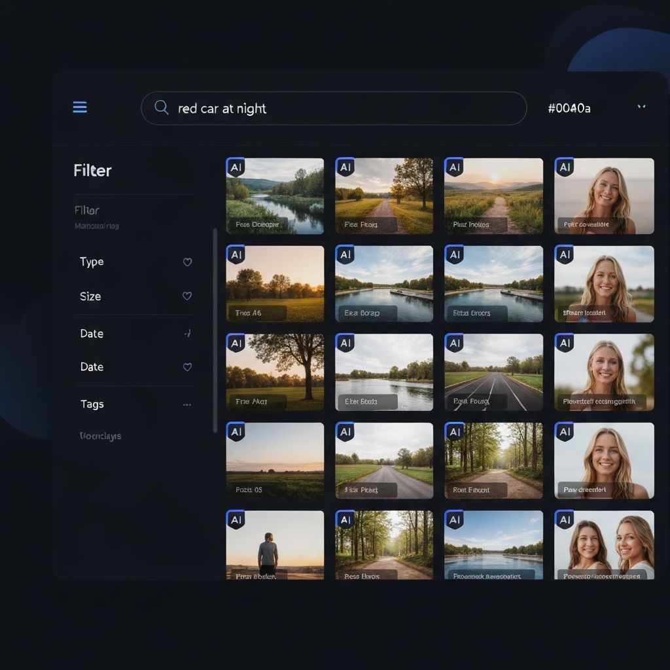Click the sidebar vertical scrollbar
This screenshot has height=670, width=670.
215,330
